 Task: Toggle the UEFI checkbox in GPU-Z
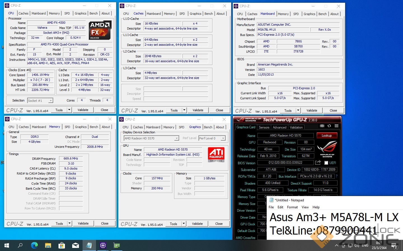tap(326, 163)
